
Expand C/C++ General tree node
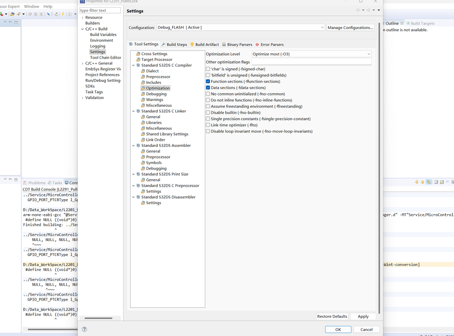point(83,64)
